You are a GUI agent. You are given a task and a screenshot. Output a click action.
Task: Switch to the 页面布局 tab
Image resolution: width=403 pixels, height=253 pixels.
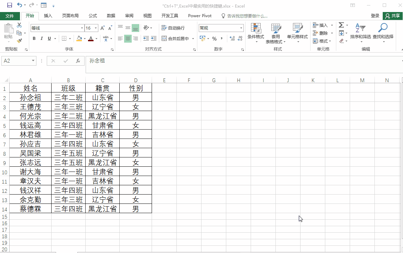tap(70, 16)
